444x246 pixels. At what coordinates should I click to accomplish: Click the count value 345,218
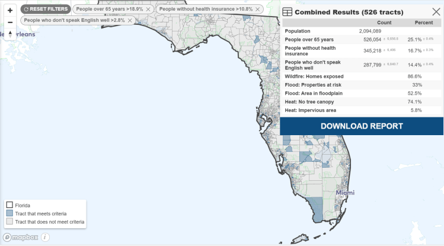pyautogui.click(x=372, y=50)
